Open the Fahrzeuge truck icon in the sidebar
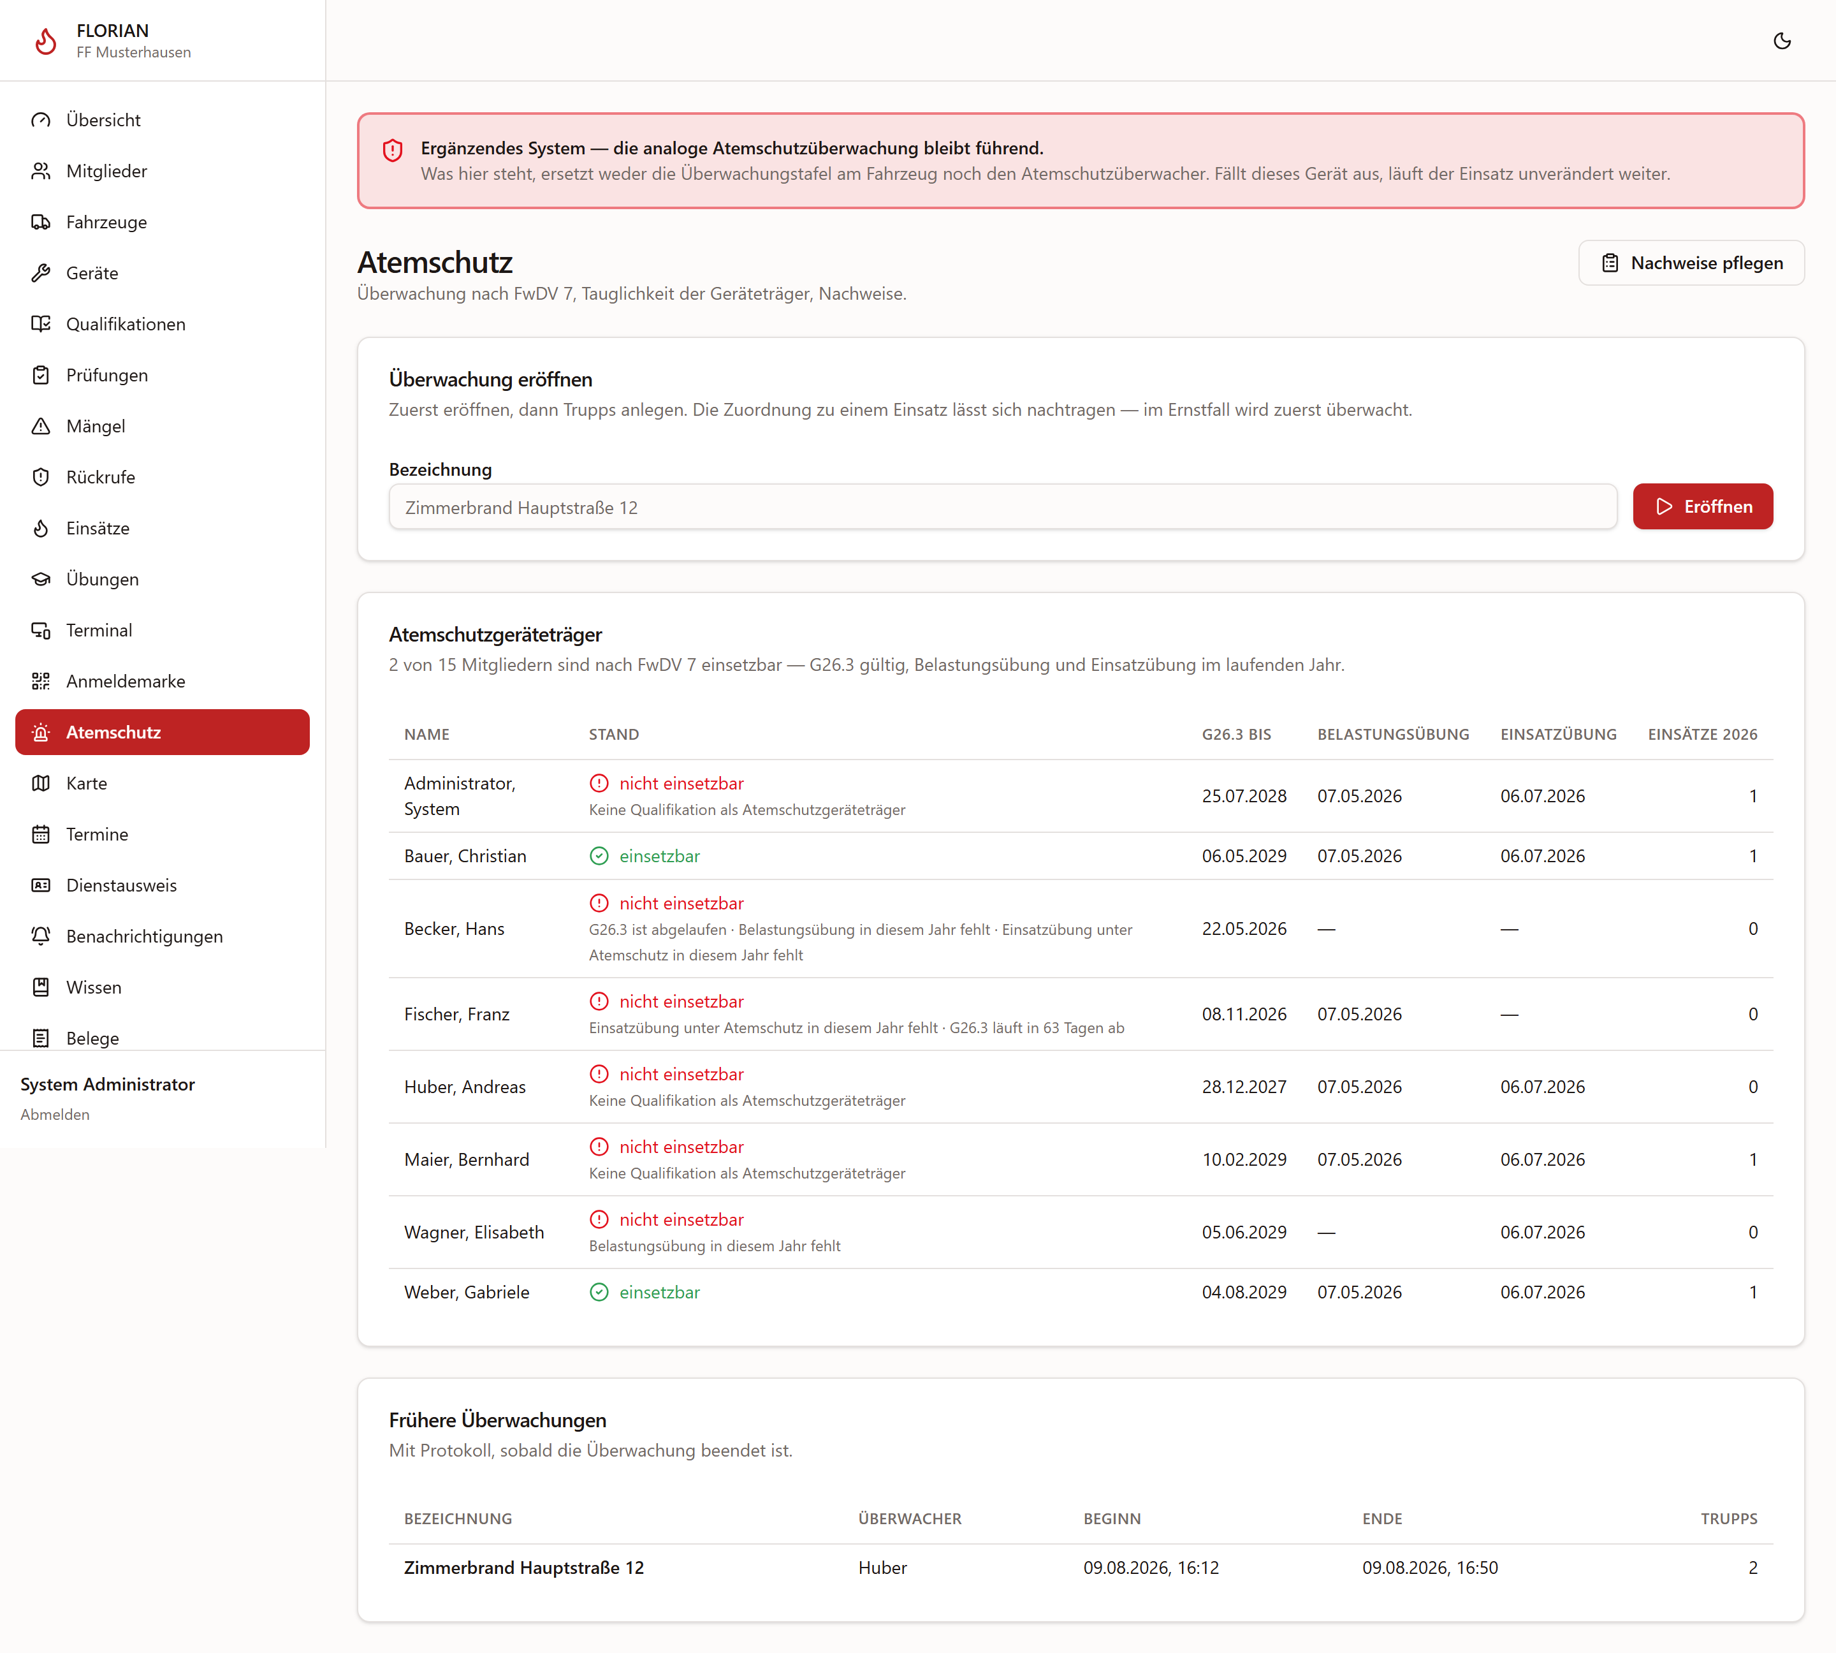 pyautogui.click(x=41, y=221)
